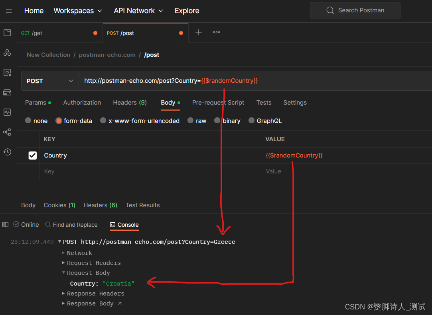Switch to the Pre-request Script tab
The image size is (432, 315).
(x=218, y=103)
